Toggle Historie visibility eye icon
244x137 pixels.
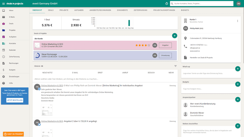coord(42,66)
